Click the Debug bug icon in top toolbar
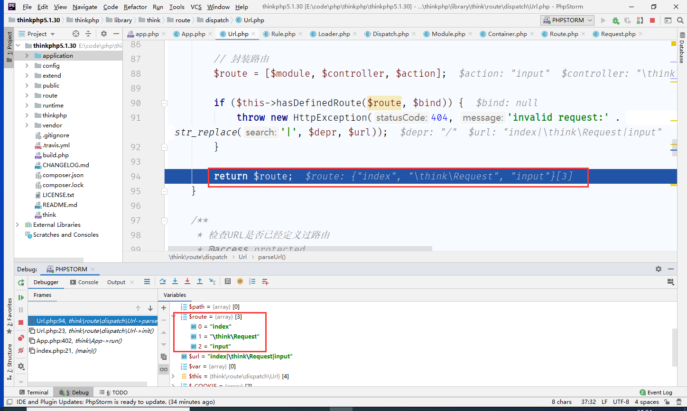 coord(615,20)
